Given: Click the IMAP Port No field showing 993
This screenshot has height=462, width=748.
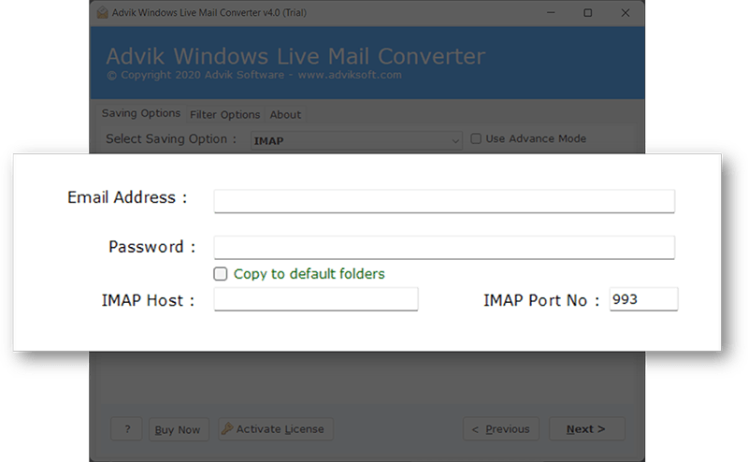Looking at the screenshot, I should (643, 299).
